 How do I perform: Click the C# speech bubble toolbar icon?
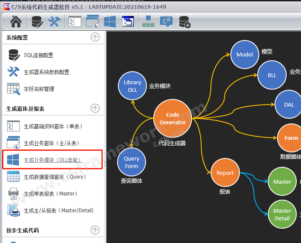point(166,21)
